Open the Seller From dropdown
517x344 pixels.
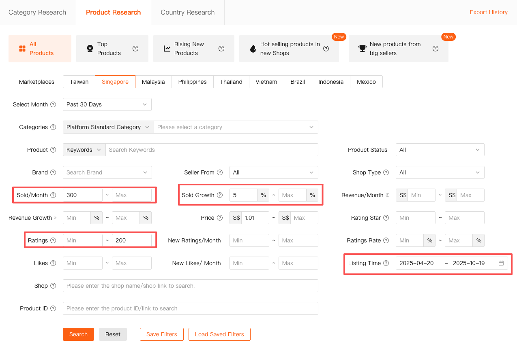click(274, 172)
